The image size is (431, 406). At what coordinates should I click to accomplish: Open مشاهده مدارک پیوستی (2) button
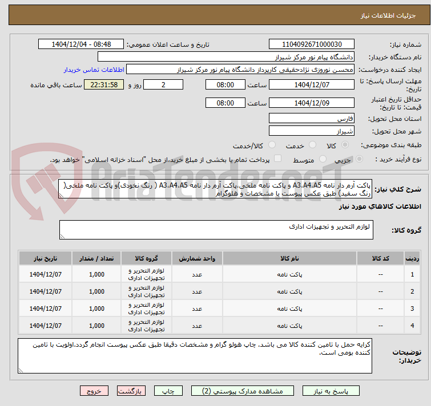tap(242, 391)
